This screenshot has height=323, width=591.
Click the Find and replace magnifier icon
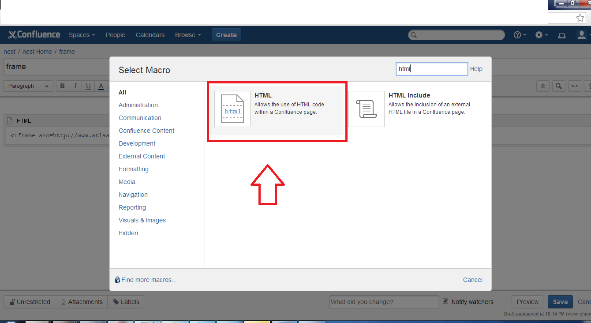558,86
